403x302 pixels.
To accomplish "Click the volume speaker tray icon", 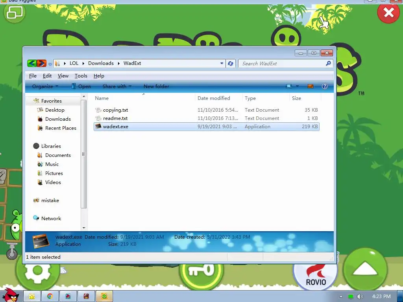I will [x=360, y=296].
